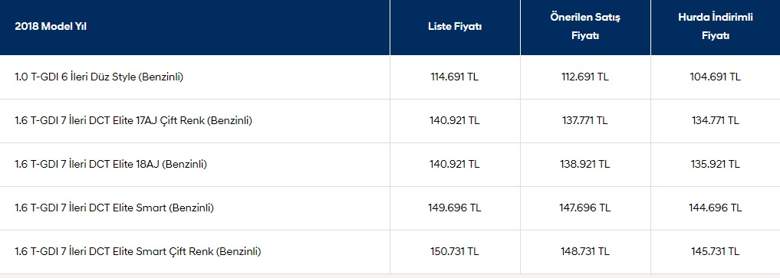Click the Liste Fiyatı column header
The height and width of the screenshot is (278, 780).
tap(455, 27)
